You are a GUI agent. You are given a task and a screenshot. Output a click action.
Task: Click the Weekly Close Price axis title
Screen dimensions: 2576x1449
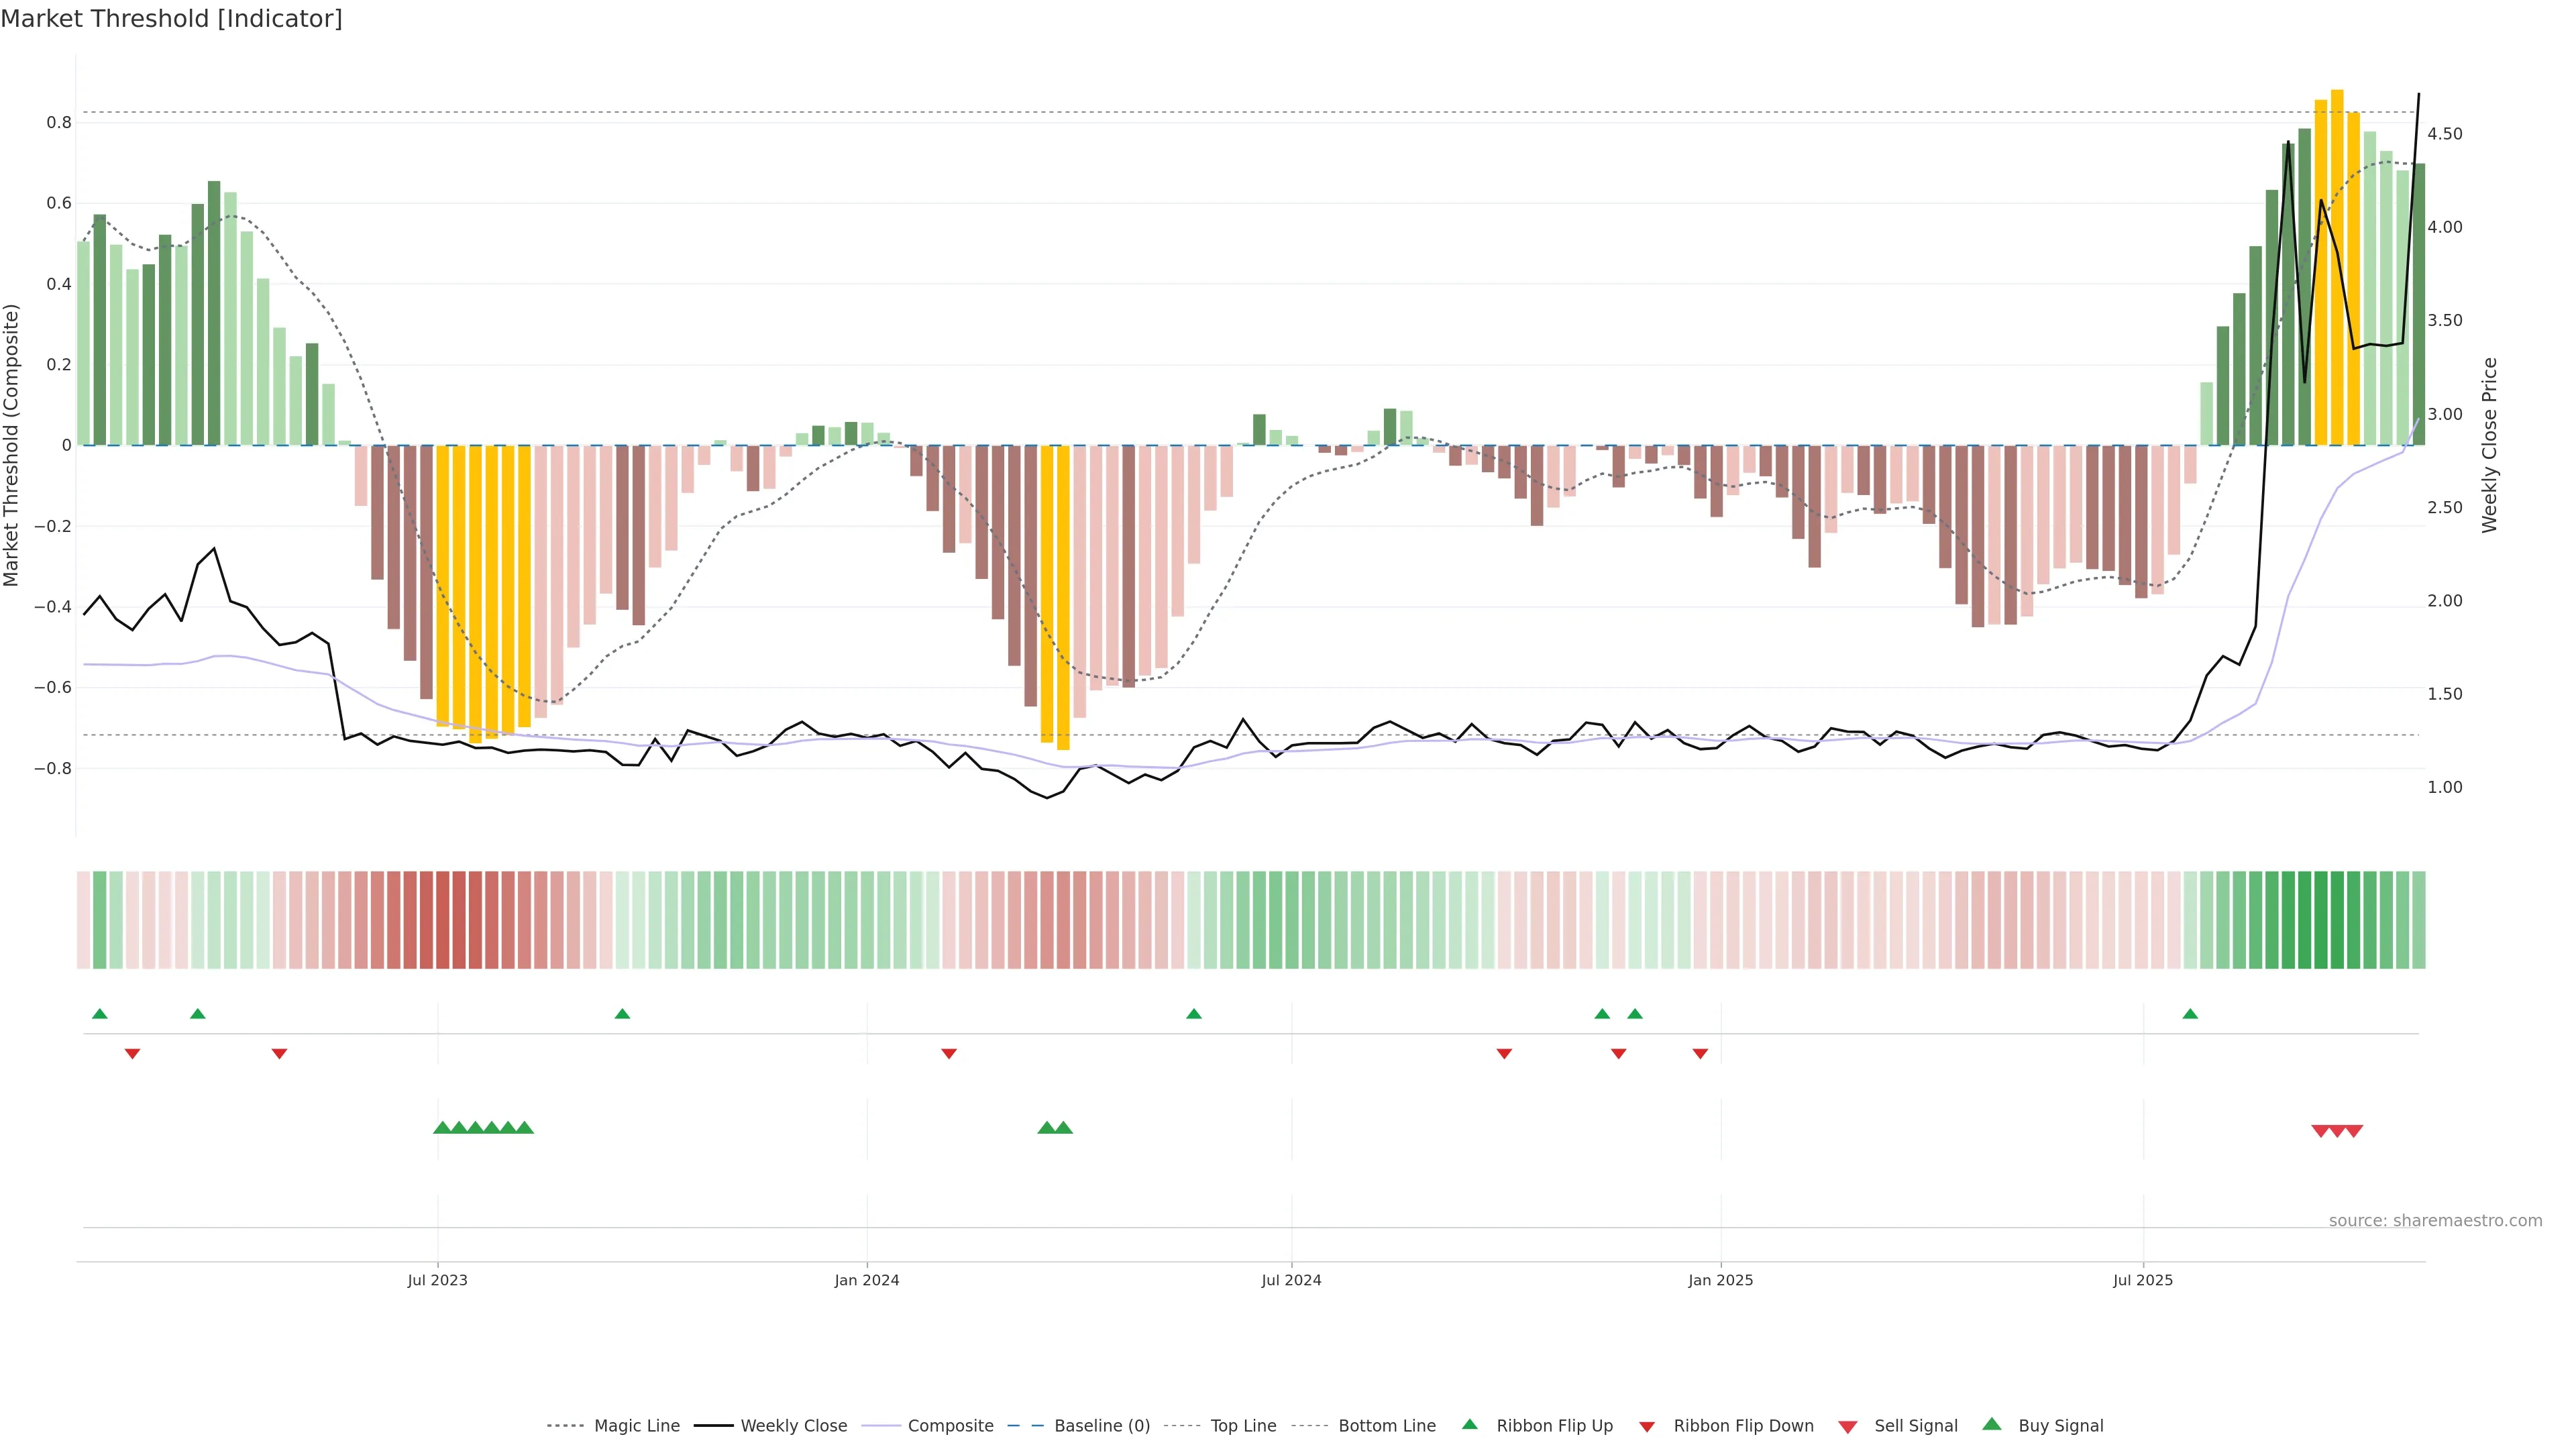coord(2489,445)
